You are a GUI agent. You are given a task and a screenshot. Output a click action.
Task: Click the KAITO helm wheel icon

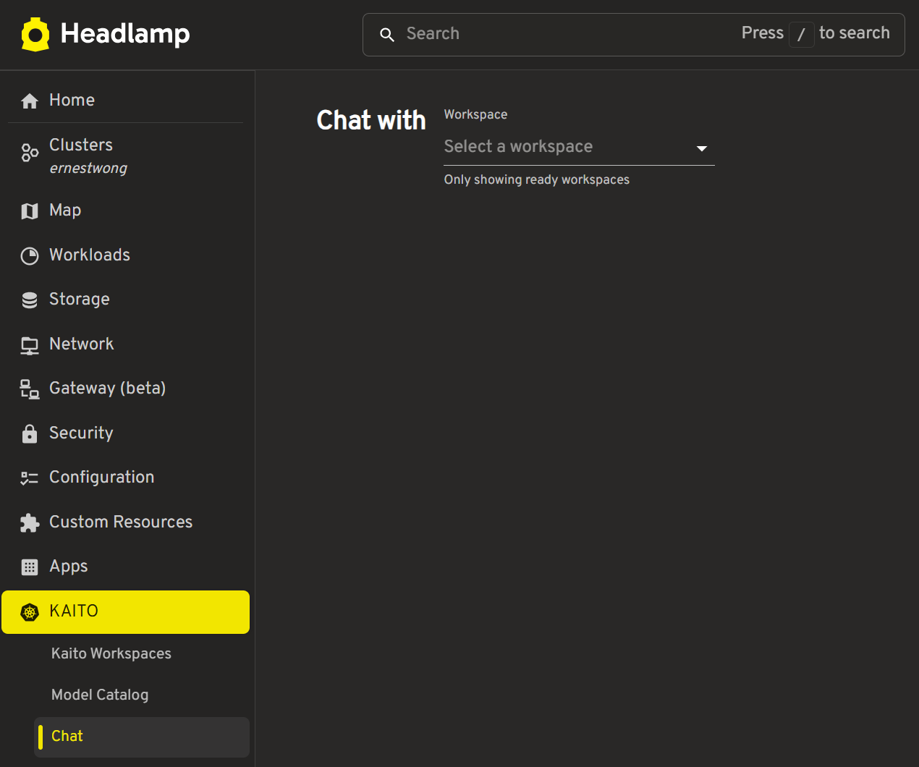[30, 613]
